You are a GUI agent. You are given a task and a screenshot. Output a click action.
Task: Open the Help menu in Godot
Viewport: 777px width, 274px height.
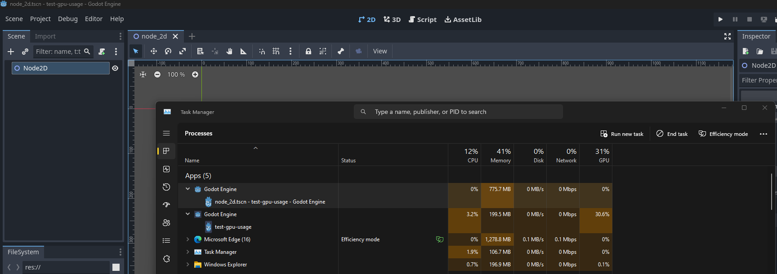pyautogui.click(x=117, y=19)
